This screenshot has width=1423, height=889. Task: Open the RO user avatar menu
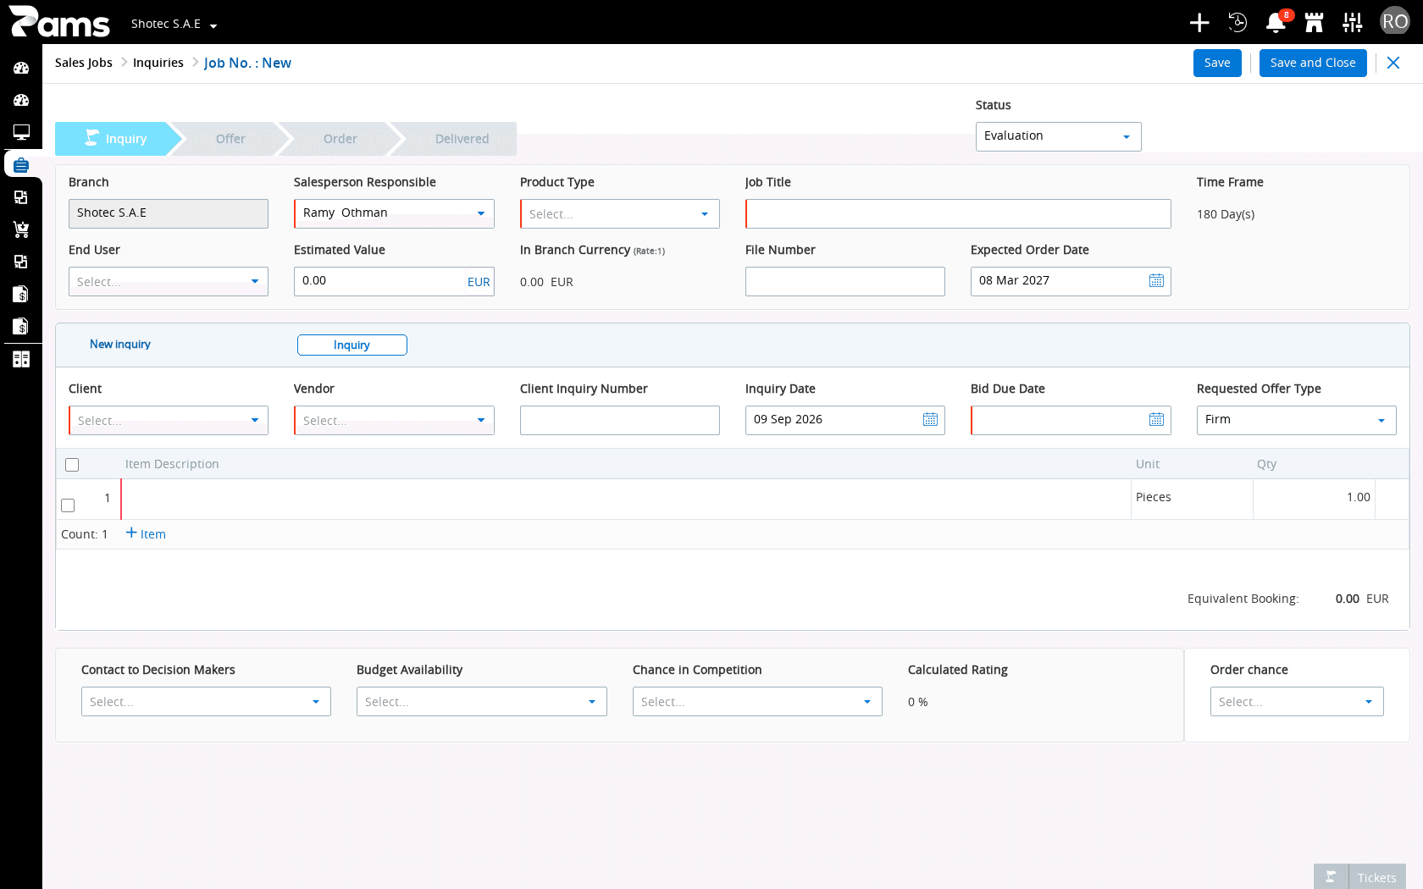(1394, 21)
